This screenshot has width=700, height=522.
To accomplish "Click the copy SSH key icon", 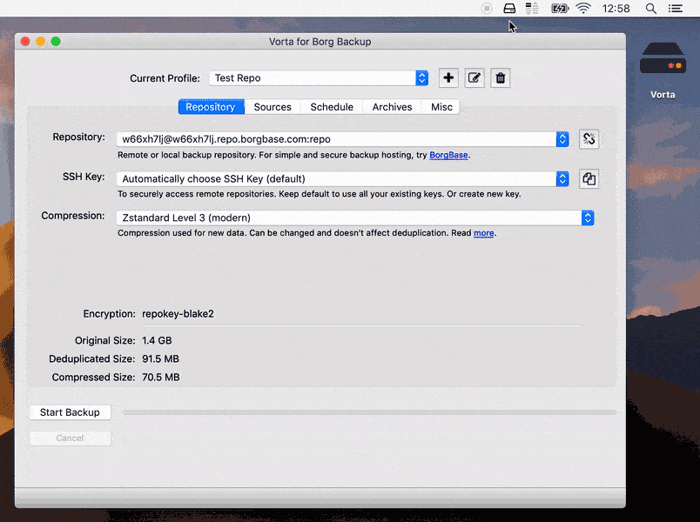I will tap(589, 179).
